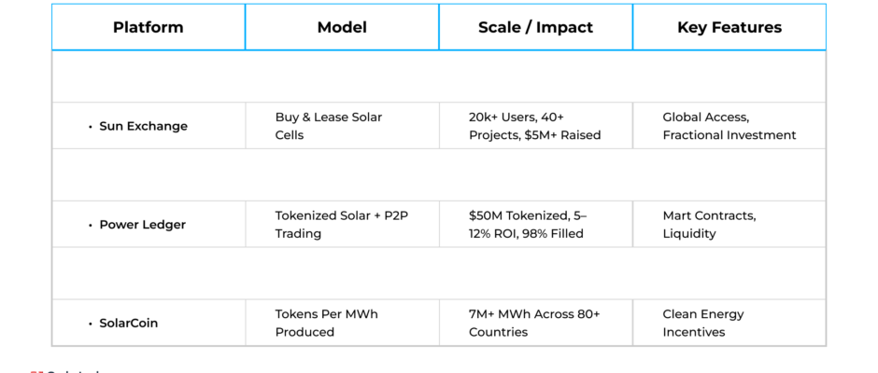878x373 pixels.
Task: Select the Buy & Lease Solar Cells cell
Action: (x=342, y=126)
